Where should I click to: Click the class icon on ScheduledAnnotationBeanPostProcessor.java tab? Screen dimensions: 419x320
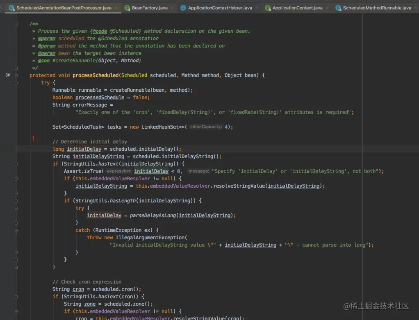tap(11, 8)
